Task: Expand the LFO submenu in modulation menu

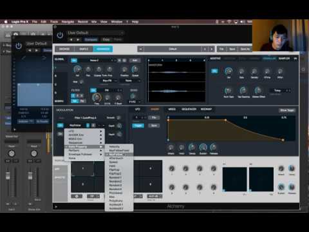Action: [x=84, y=131]
